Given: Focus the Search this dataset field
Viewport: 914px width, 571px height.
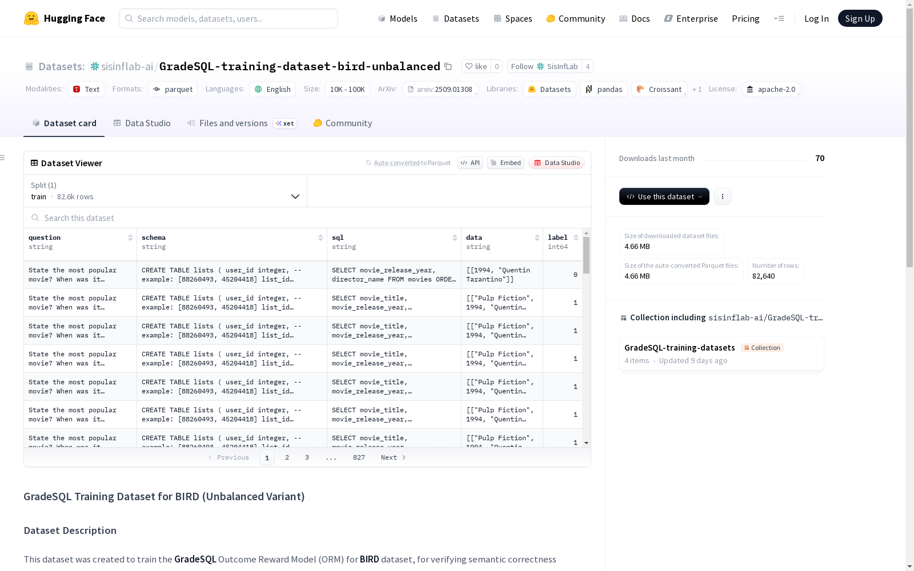Looking at the screenshot, I should (x=307, y=218).
